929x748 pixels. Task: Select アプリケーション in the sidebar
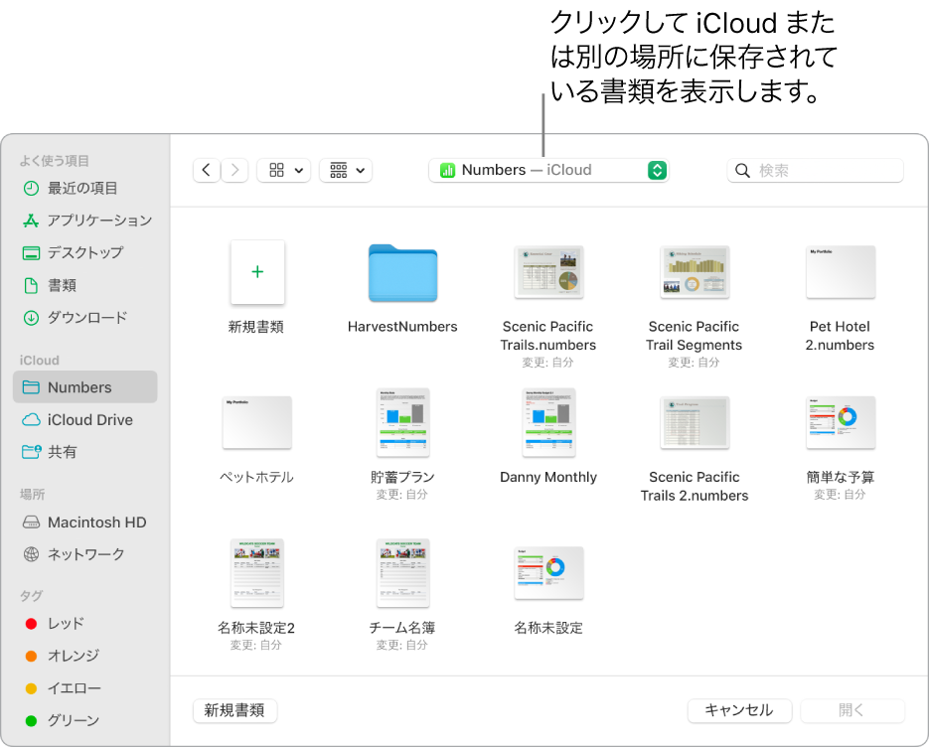click(x=84, y=221)
